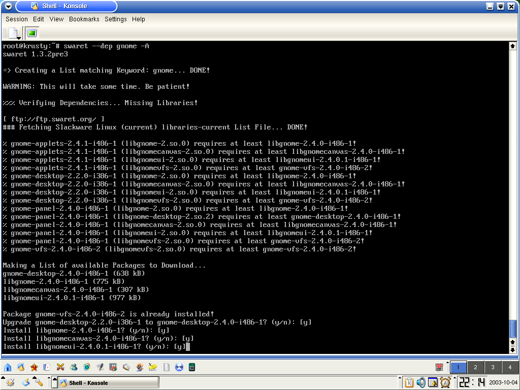Launch the X Roast CD burner icon

tap(152, 367)
